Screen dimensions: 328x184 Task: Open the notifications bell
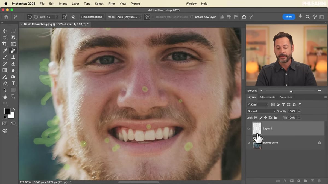click(300, 17)
